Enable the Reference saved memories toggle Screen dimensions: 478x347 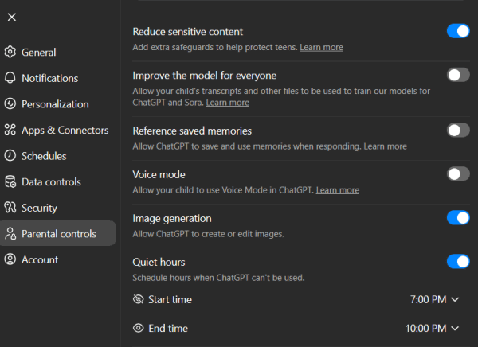[458, 130]
